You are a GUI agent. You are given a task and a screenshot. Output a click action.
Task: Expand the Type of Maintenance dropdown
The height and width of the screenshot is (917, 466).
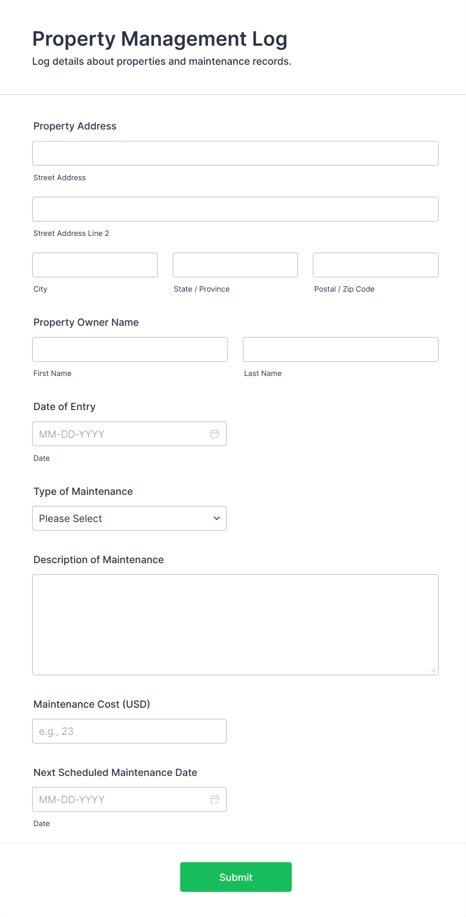click(x=129, y=518)
